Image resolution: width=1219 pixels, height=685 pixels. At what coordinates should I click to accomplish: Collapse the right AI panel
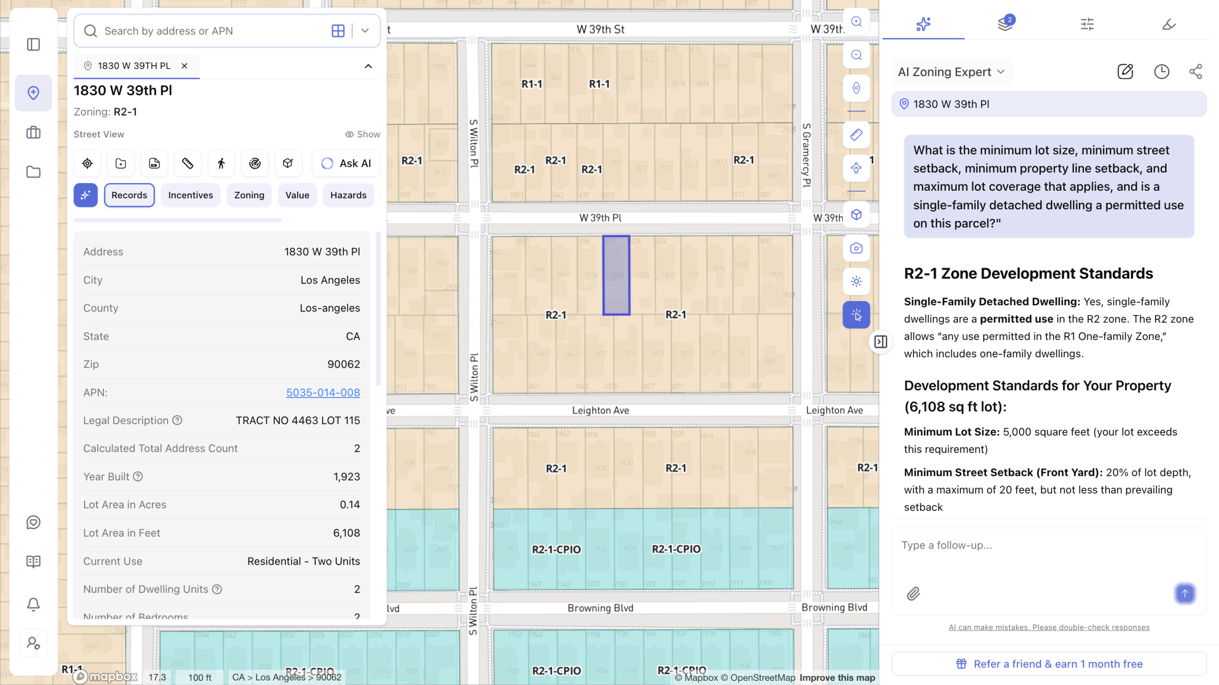tap(880, 342)
